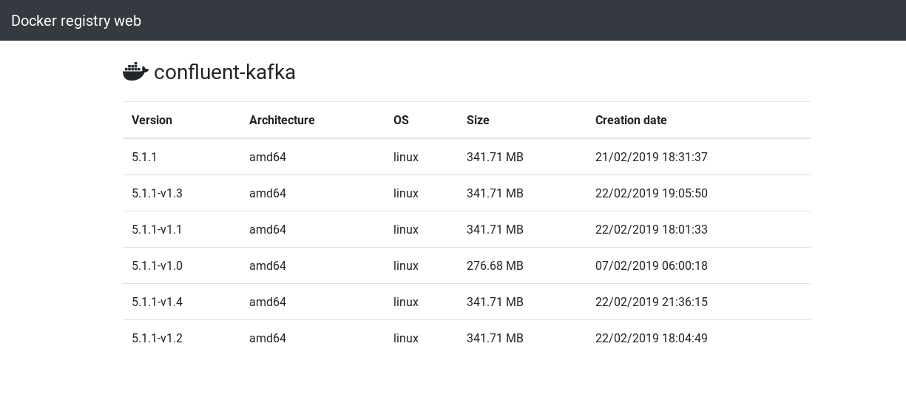Click the Version column header
906x400 pixels.
coord(152,120)
